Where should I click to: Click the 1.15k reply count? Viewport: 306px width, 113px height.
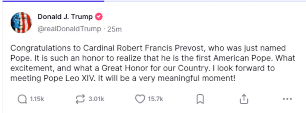37,99
